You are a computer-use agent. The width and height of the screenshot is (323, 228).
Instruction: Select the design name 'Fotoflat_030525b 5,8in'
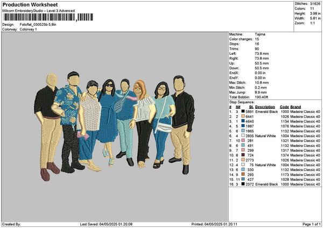[x=38, y=25]
